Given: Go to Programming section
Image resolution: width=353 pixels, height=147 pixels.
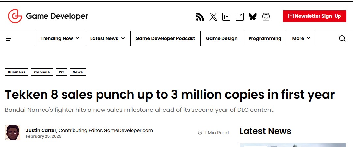Looking at the screenshot, I should (265, 38).
